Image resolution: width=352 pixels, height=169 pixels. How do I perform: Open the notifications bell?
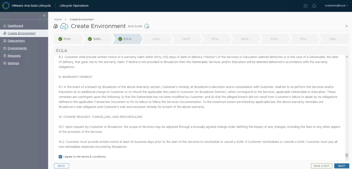coord(314,6)
